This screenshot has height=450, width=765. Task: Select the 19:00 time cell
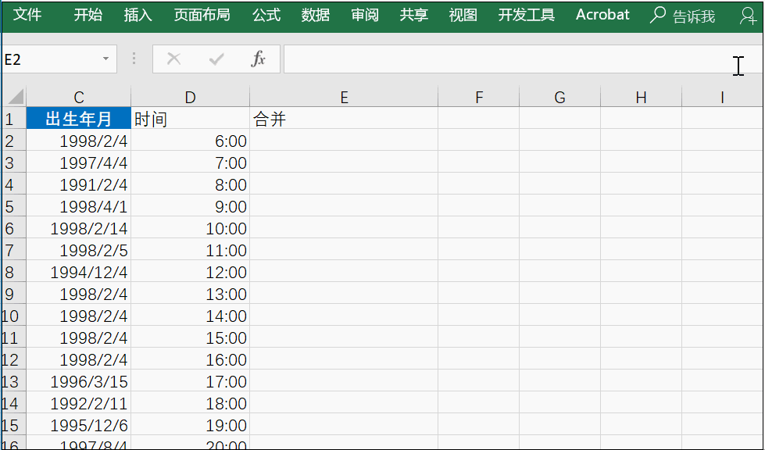click(191, 425)
